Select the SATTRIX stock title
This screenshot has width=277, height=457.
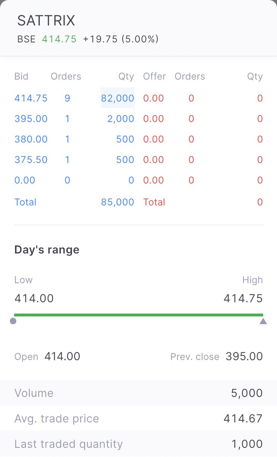46,21
